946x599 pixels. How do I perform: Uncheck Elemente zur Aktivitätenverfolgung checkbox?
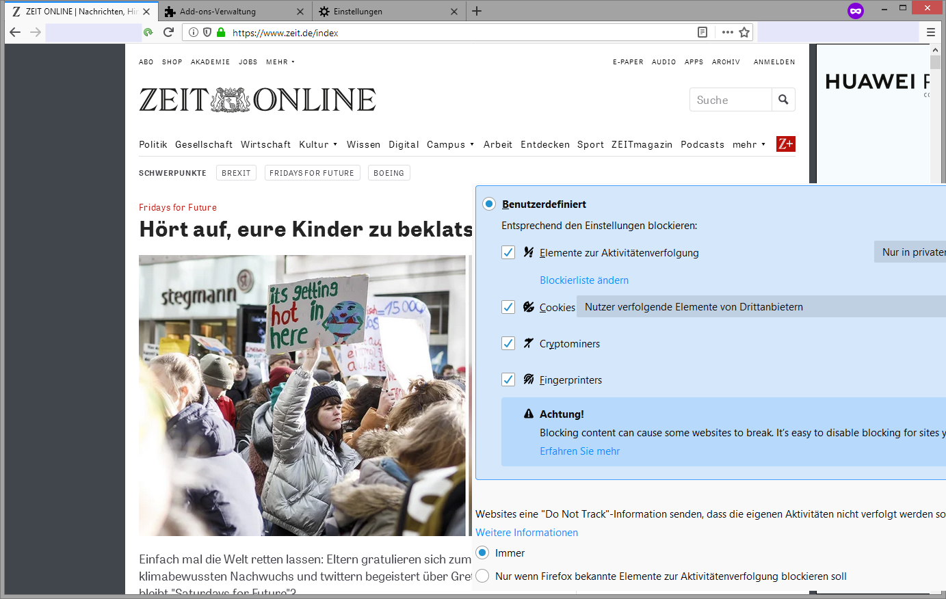click(508, 252)
